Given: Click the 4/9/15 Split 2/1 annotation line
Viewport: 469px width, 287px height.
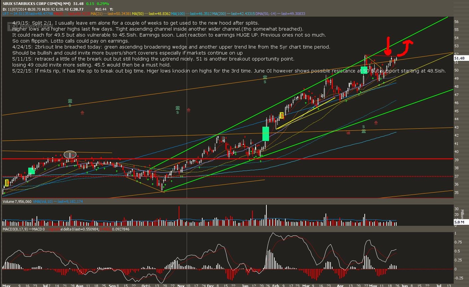Looking at the screenshot, I should click(x=136, y=23).
